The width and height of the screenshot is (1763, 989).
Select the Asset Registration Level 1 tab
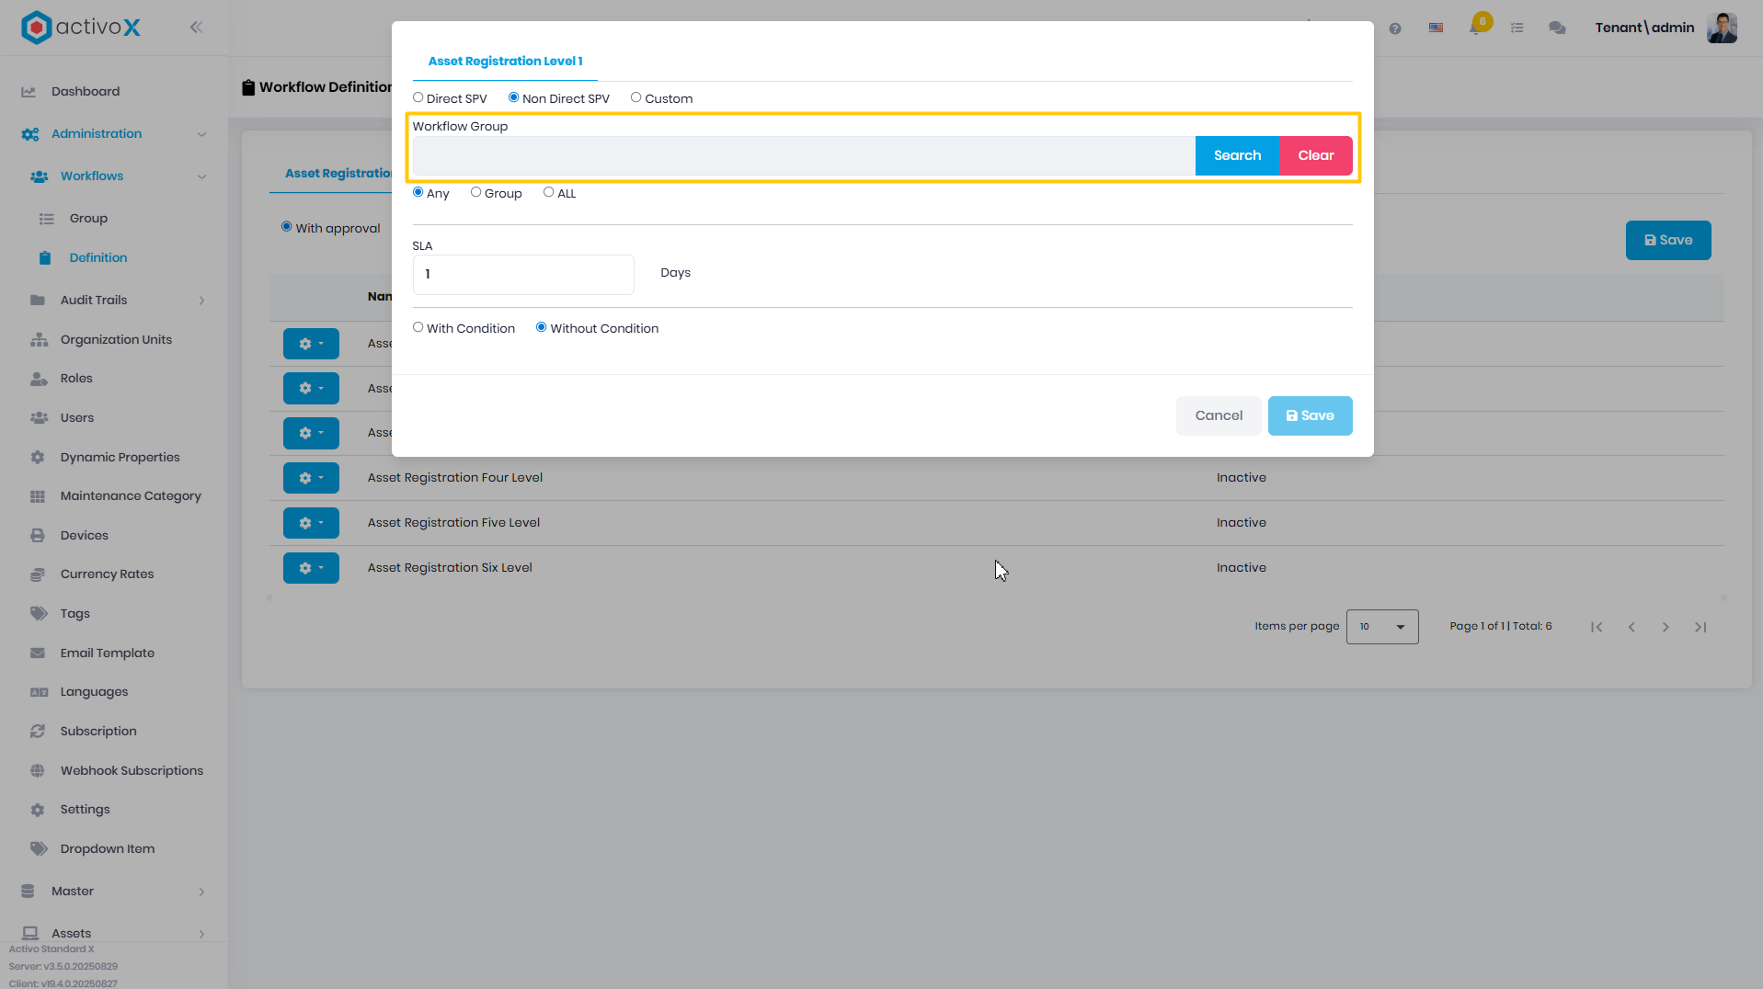(x=505, y=61)
